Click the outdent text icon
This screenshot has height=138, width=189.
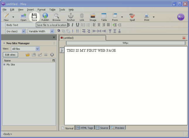pos(120,25)
